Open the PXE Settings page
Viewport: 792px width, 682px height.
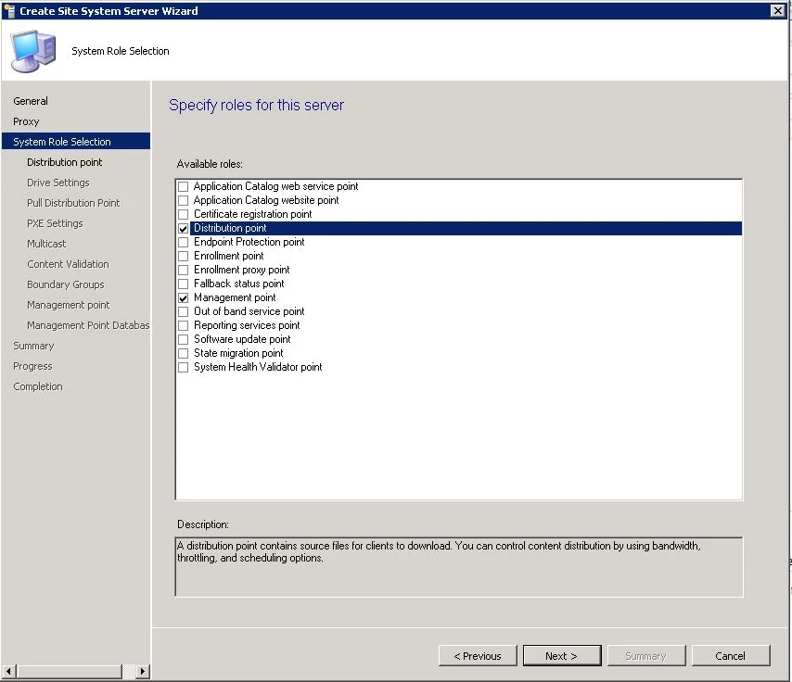54,222
